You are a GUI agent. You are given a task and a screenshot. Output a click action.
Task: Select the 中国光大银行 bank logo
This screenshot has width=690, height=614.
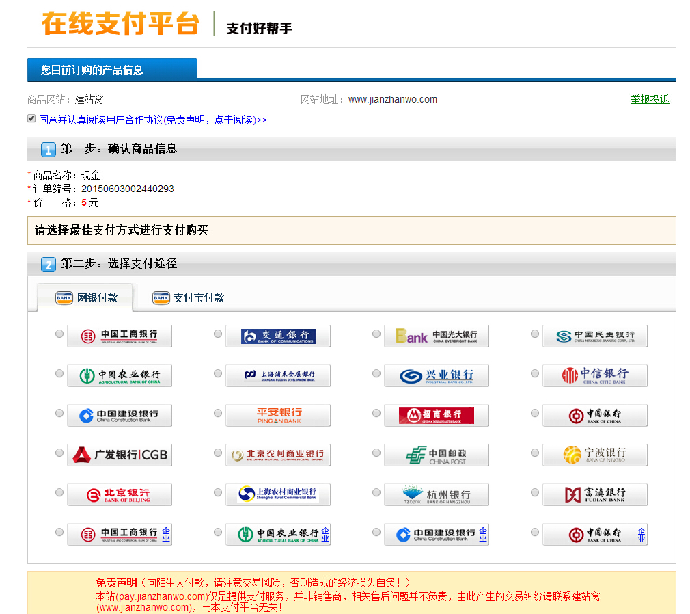tap(436, 335)
